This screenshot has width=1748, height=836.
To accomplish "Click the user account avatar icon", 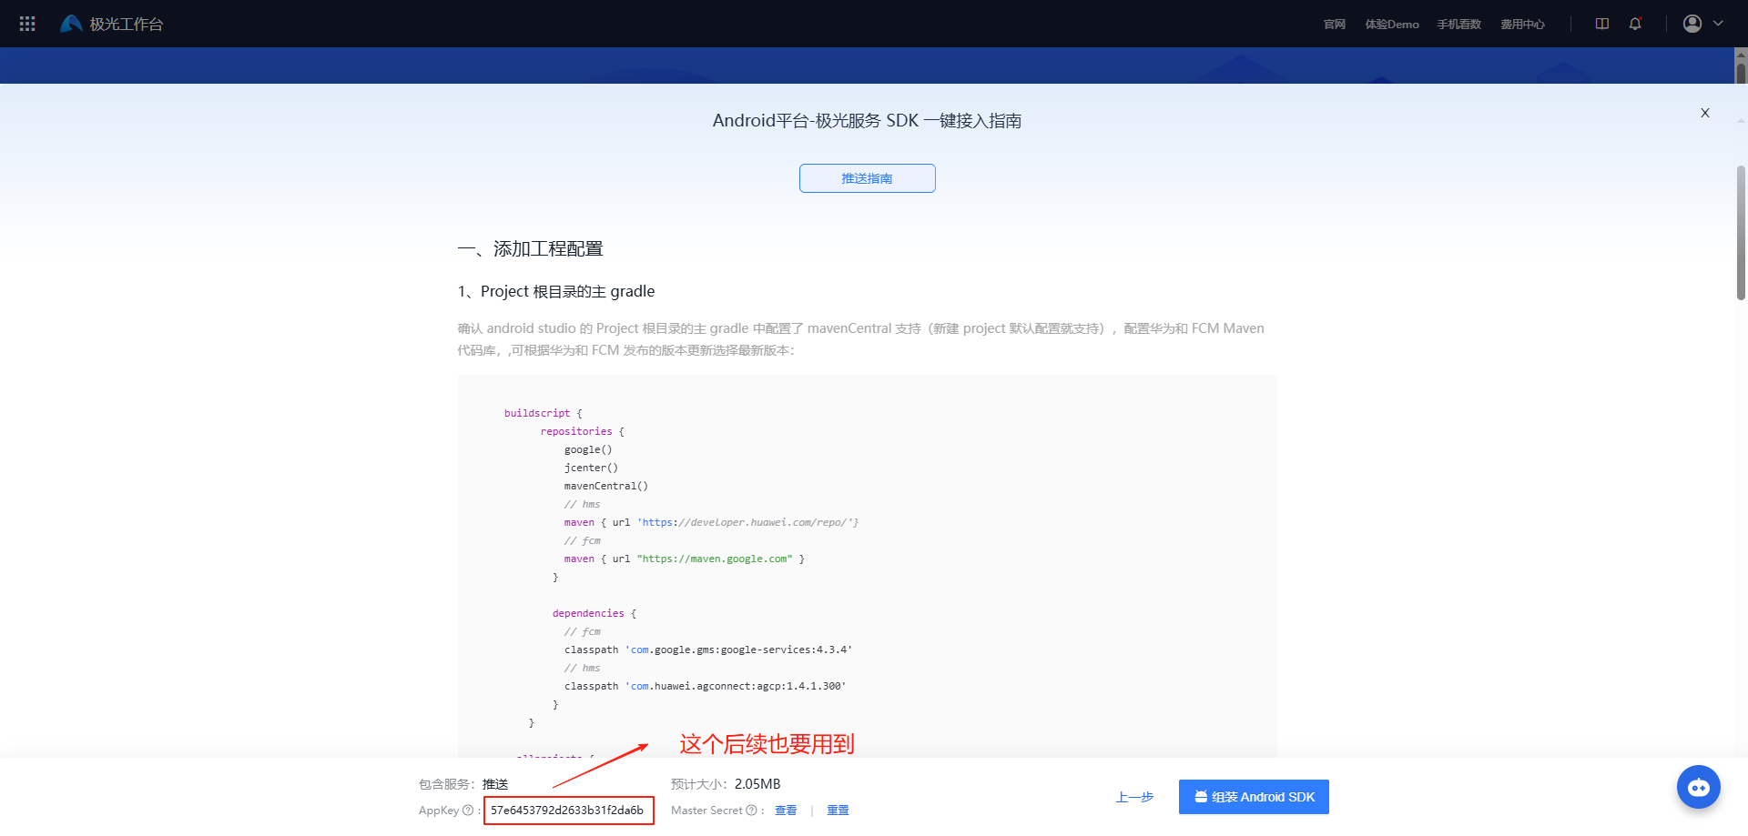I will pyautogui.click(x=1692, y=24).
